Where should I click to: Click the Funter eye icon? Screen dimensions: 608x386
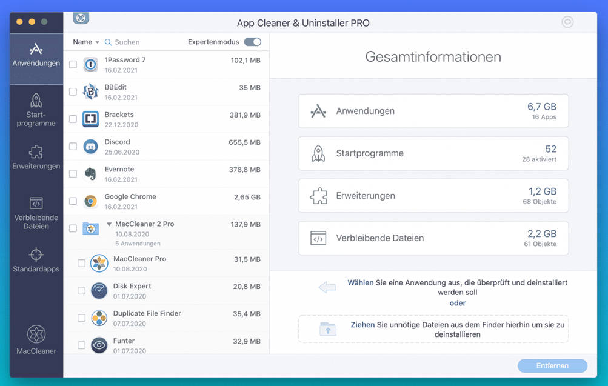(x=99, y=345)
